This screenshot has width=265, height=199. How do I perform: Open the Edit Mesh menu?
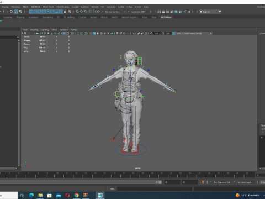[35, 7]
